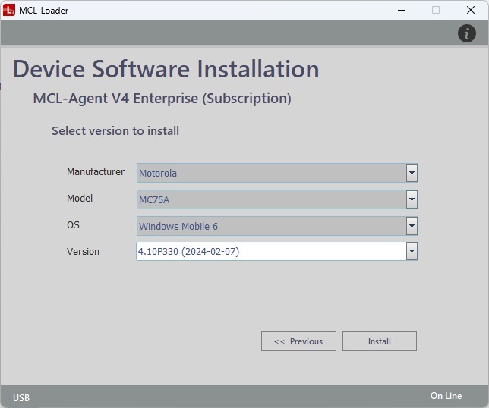This screenshot has height=408, width=489.
Task: Click the Version label
Action: click(83, 251)
